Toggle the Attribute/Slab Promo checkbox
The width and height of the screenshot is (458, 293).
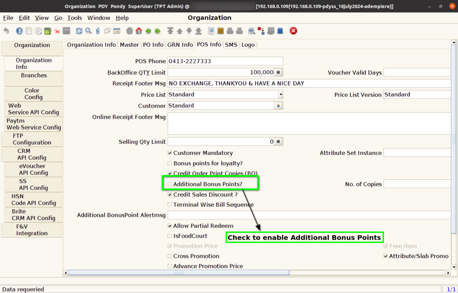pyautogui.click(x=386, y=256)
